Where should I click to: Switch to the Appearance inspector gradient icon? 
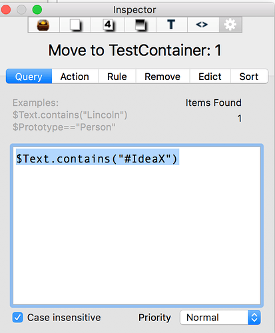coord(140,25)
